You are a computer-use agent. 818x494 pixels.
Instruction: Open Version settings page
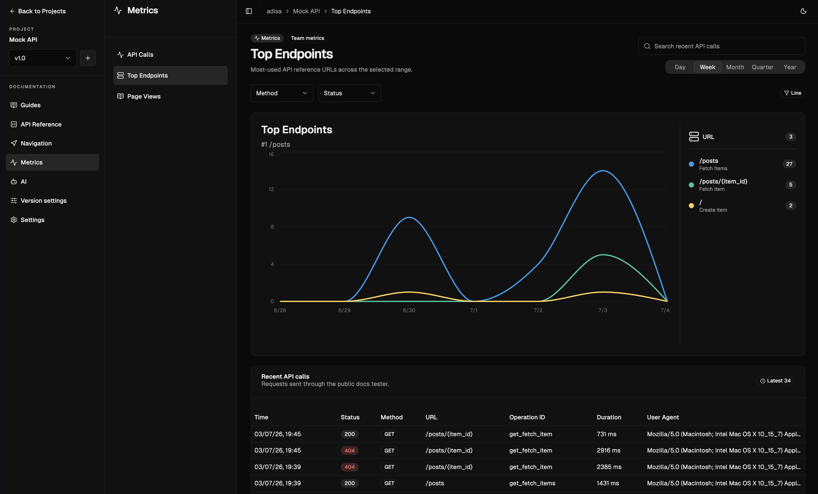click(52, 201)
